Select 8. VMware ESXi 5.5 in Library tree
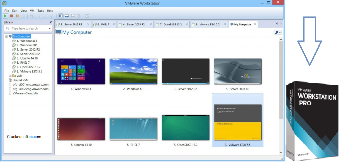Image resolution: width=341 pixels, height=162 pixels. tap(29, 72)
